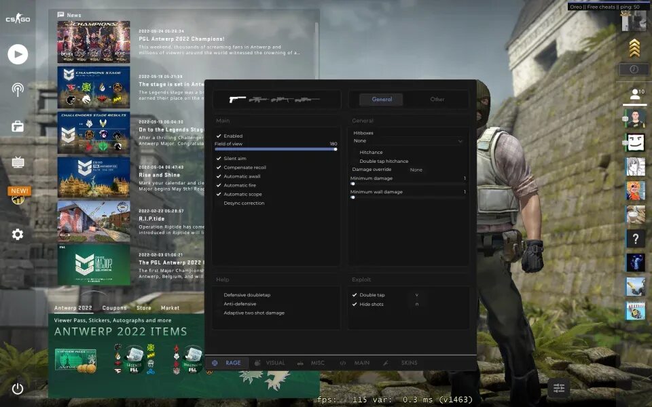Click the CS:GO logo
Viewport: 652px width, 407px height.
[x=18, y=19]
